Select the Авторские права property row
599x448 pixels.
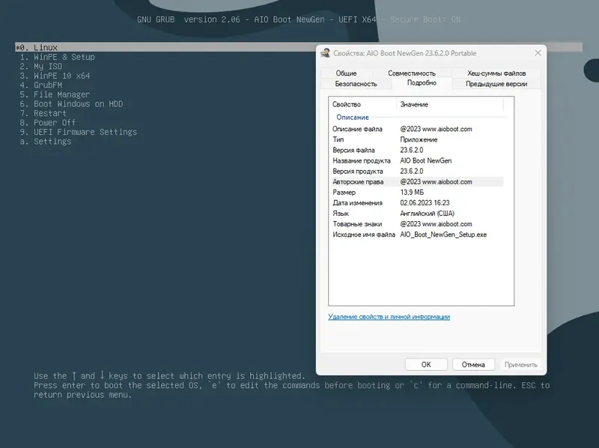click(x=416, y=182)
